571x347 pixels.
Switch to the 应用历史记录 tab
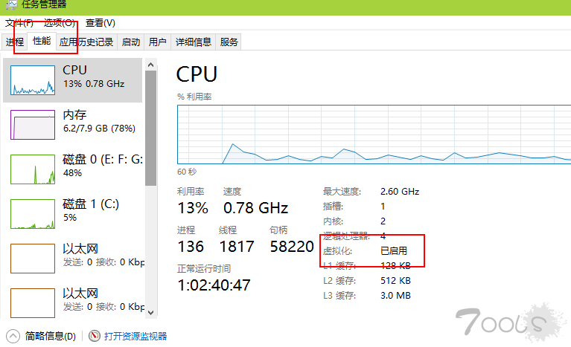[86, 42]
